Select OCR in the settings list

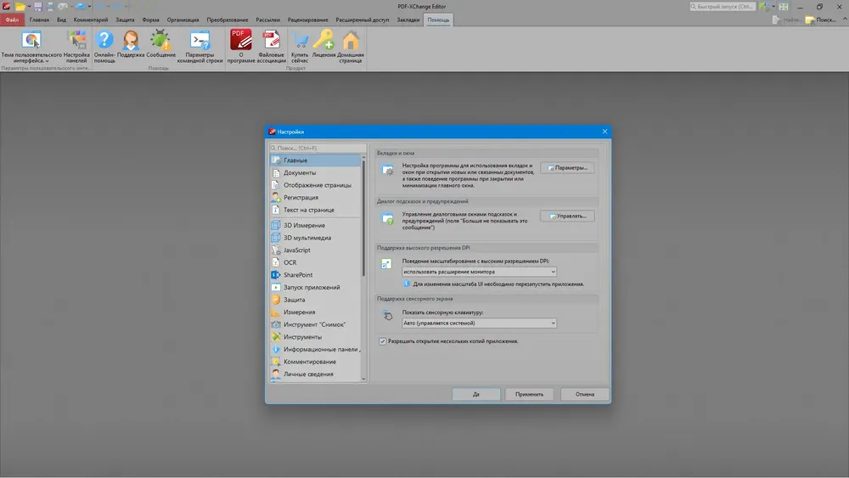click(x=290, y=262)
